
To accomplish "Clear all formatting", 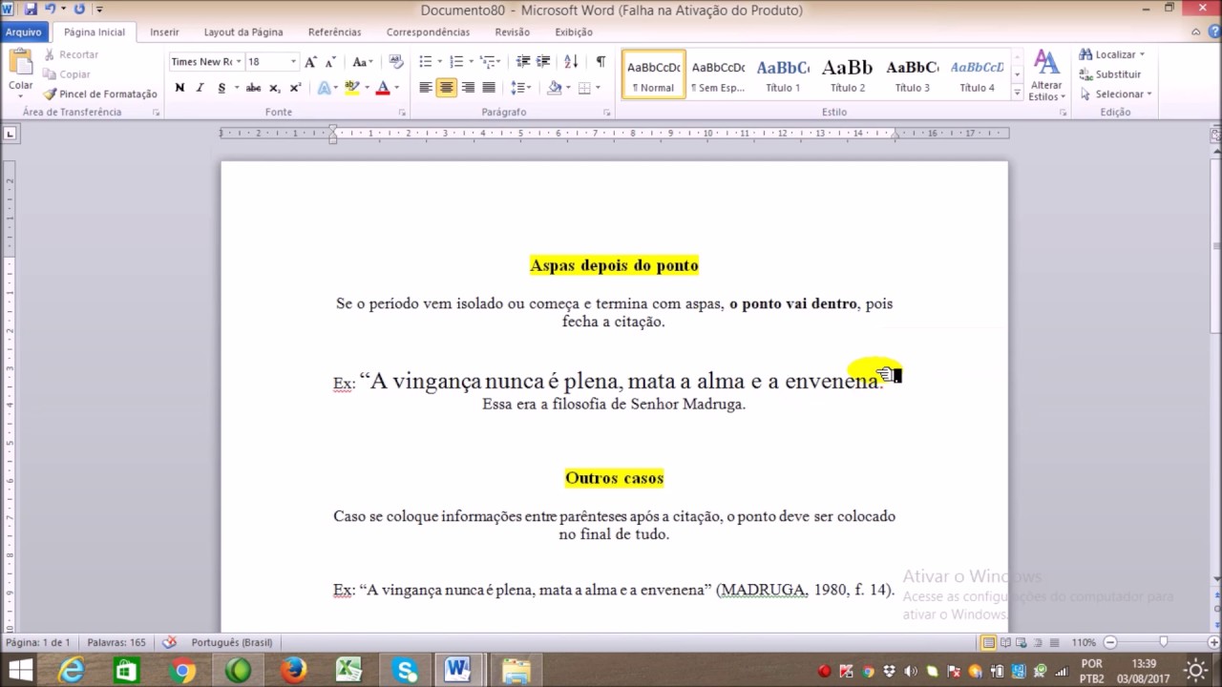I will click(x=396, y=62).
